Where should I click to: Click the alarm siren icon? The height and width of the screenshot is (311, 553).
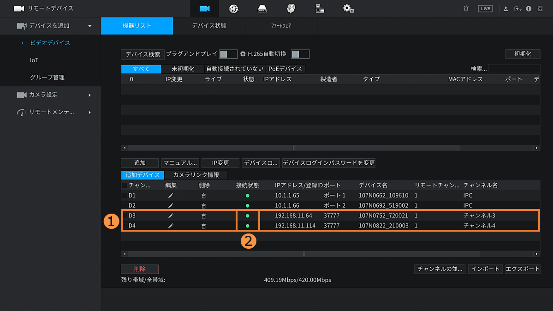pos(466,9)
